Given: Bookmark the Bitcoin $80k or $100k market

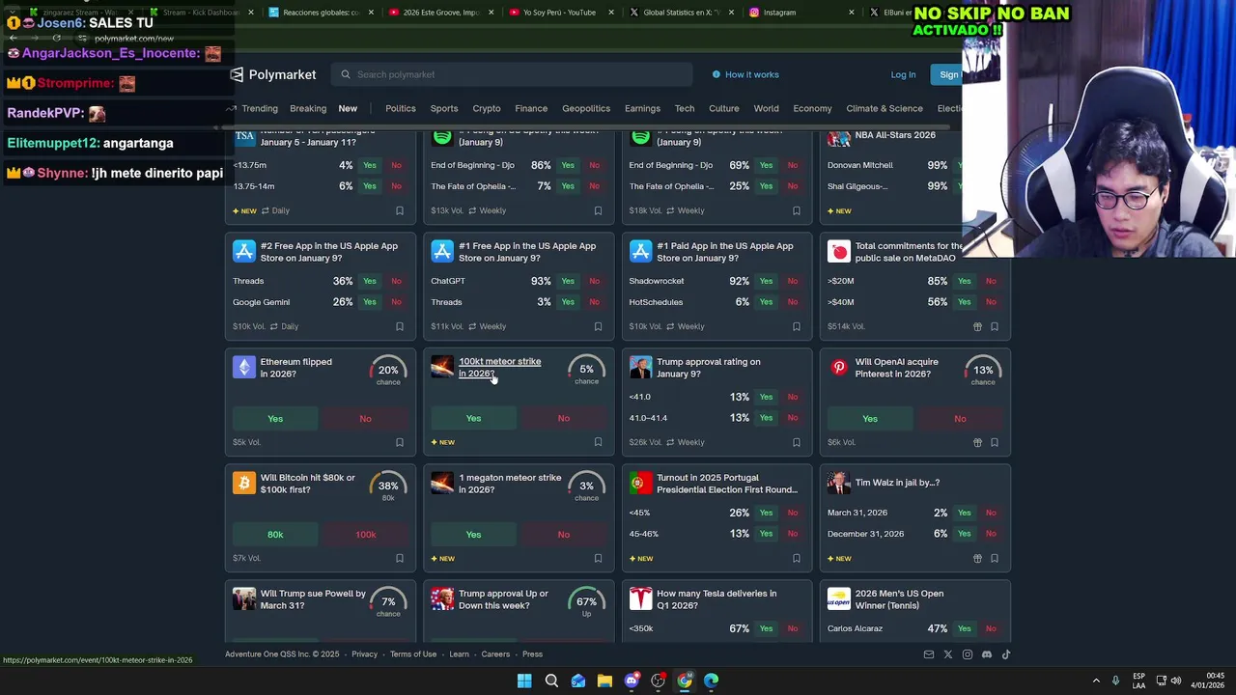Looking at the screenshot, I should [x=400, y=558].
